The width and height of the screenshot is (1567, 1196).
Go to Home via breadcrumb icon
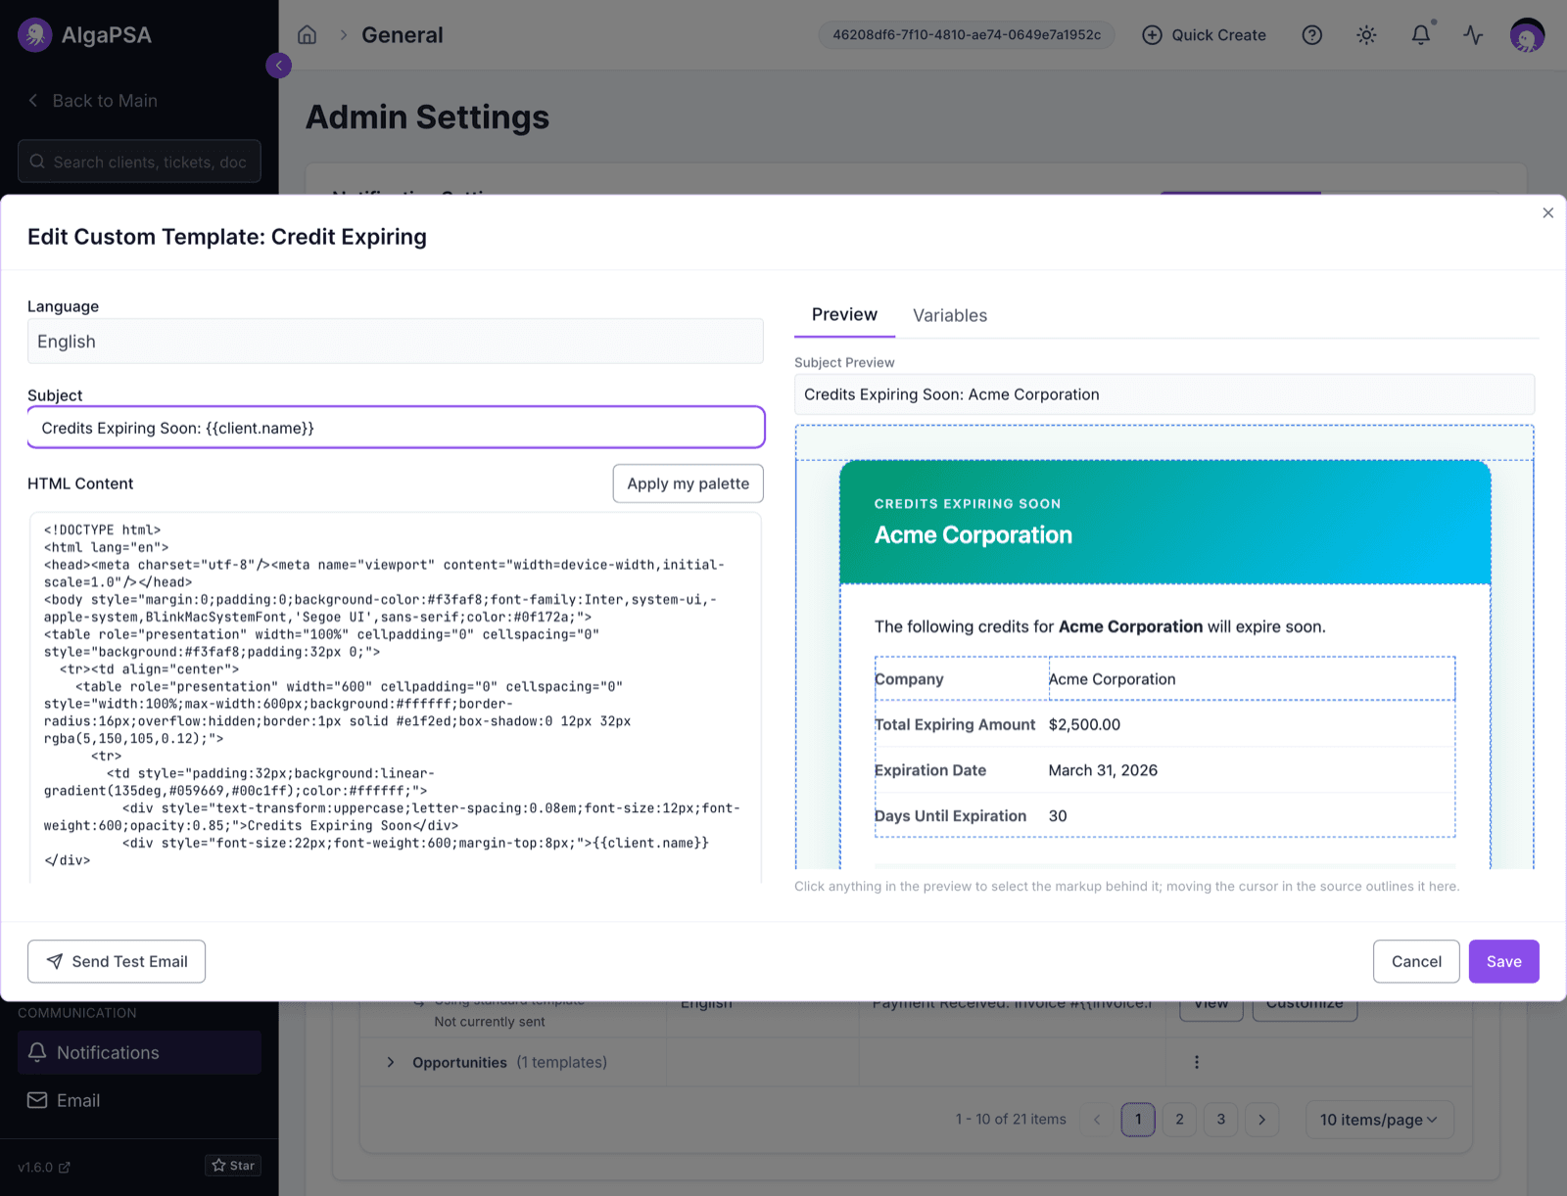tap(308, 35)
